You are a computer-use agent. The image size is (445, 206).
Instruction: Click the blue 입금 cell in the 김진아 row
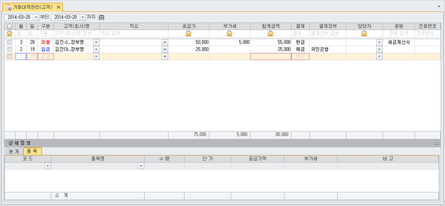45,49
